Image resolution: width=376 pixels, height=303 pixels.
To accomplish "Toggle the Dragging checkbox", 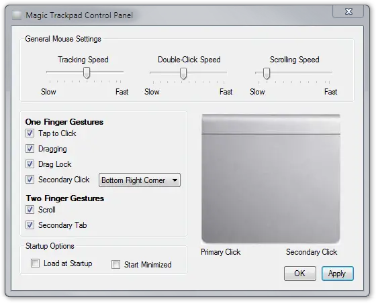I will (30, 148).
